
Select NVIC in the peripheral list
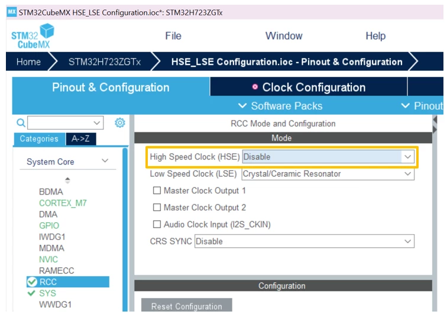(48, 260)
